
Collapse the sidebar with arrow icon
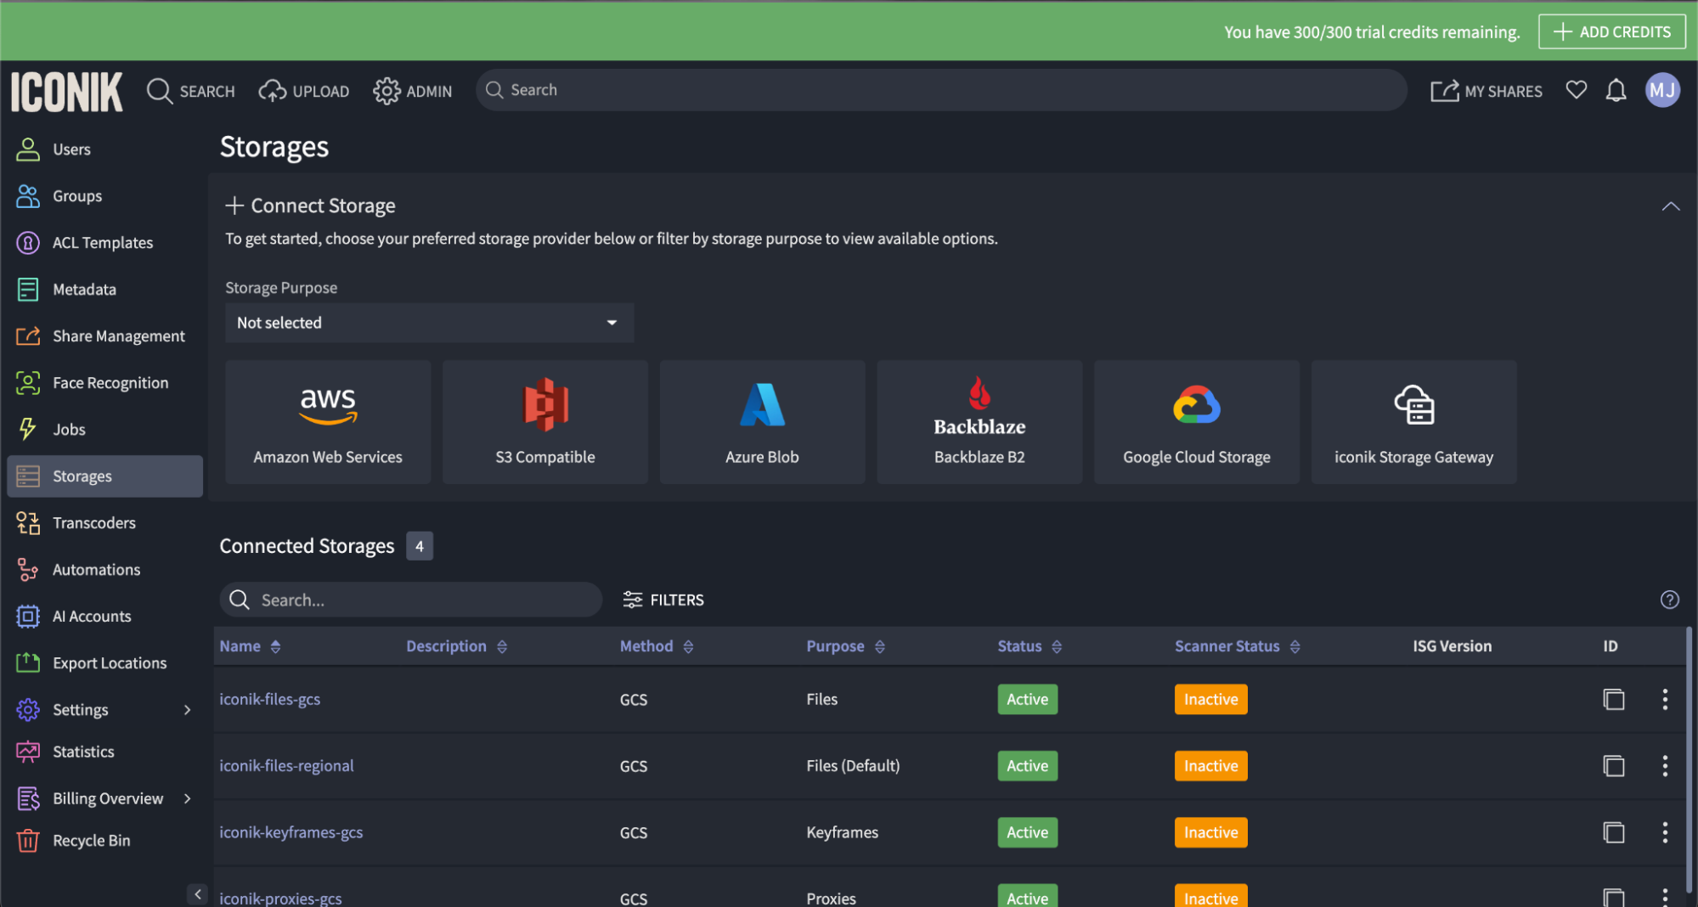pyautogui.click(x=197, y=893)
